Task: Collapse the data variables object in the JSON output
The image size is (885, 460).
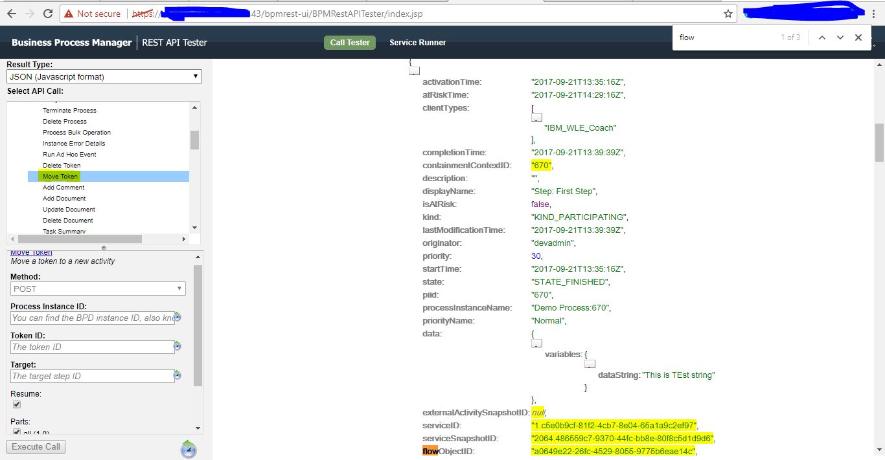Action: [x=590, y=363]
